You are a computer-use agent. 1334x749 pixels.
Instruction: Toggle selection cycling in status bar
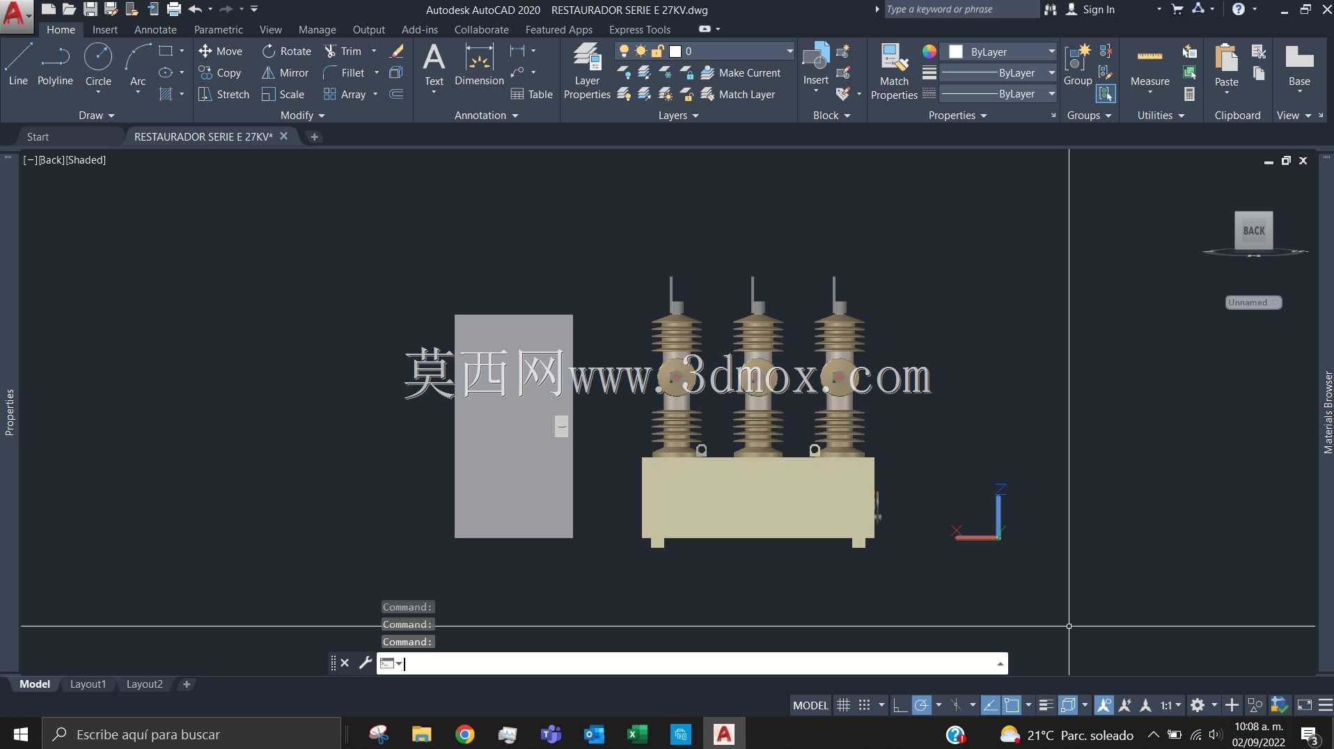coord(1067,705)
